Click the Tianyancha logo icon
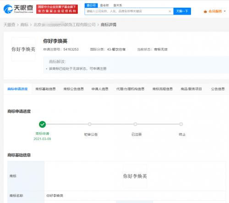The height and width of the screenshot is (203, 229). point(8,9)
